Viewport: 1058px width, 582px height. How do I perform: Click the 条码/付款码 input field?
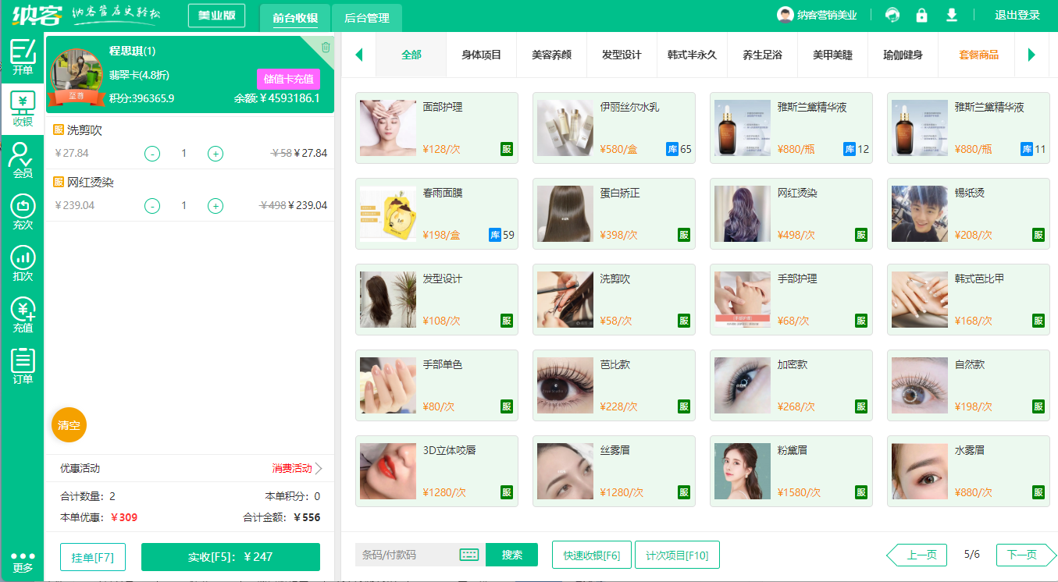(x=406, y=555)
